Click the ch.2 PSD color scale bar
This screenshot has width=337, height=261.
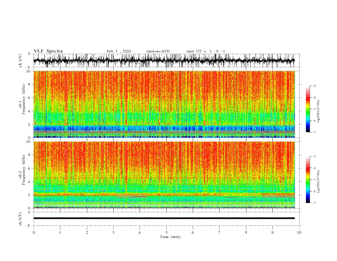click(x=308, y=180)
